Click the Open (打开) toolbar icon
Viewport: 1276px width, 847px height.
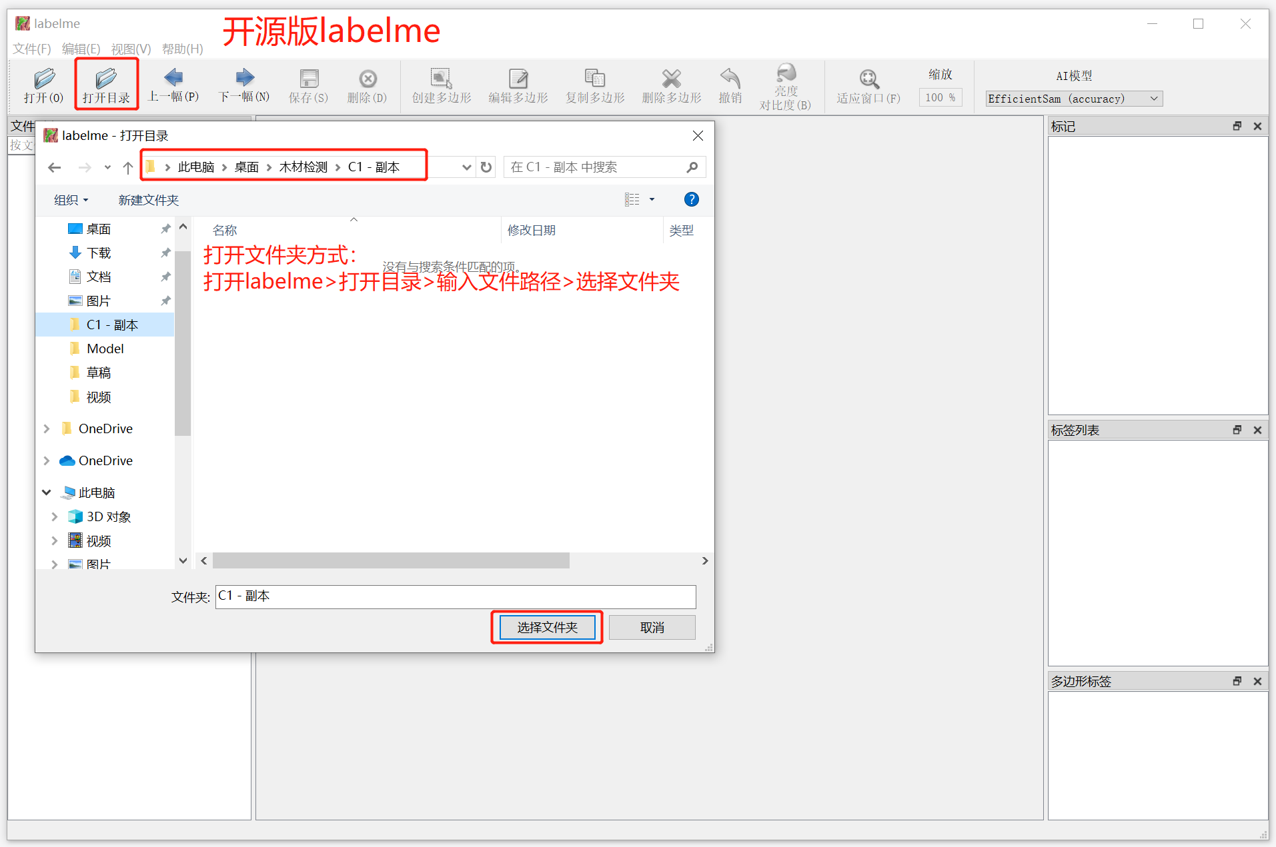click(43, 86)
